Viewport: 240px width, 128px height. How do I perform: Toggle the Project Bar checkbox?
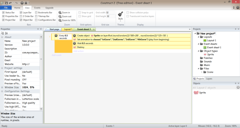click(4, 20)
